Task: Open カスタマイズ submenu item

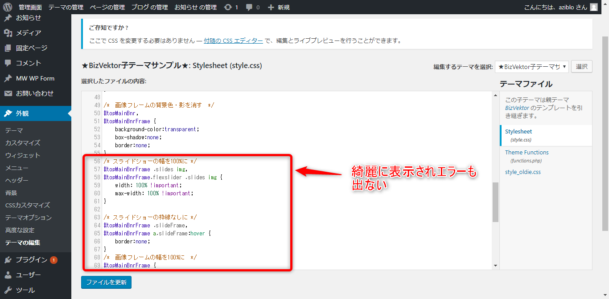Action: pos(23,143)
